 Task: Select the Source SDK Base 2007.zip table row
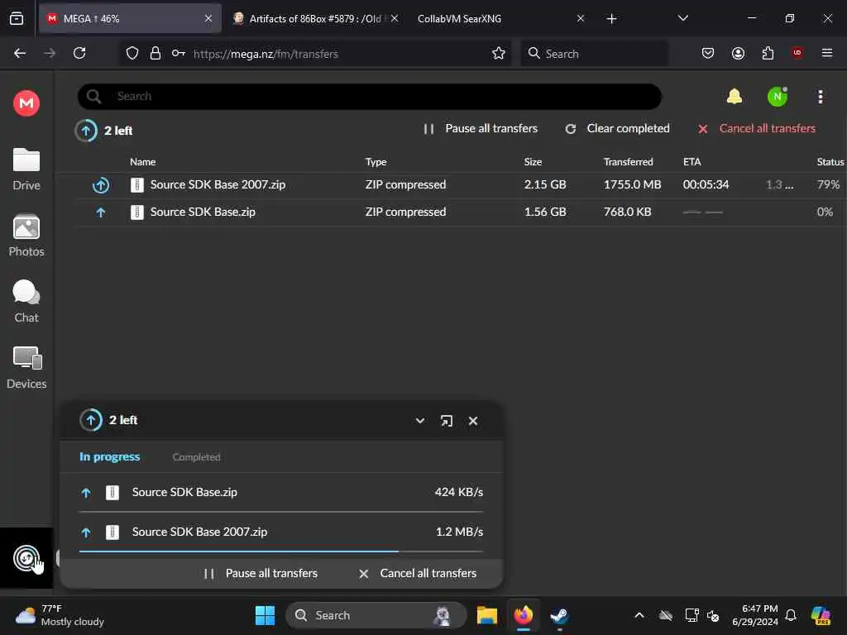[462, 185]
